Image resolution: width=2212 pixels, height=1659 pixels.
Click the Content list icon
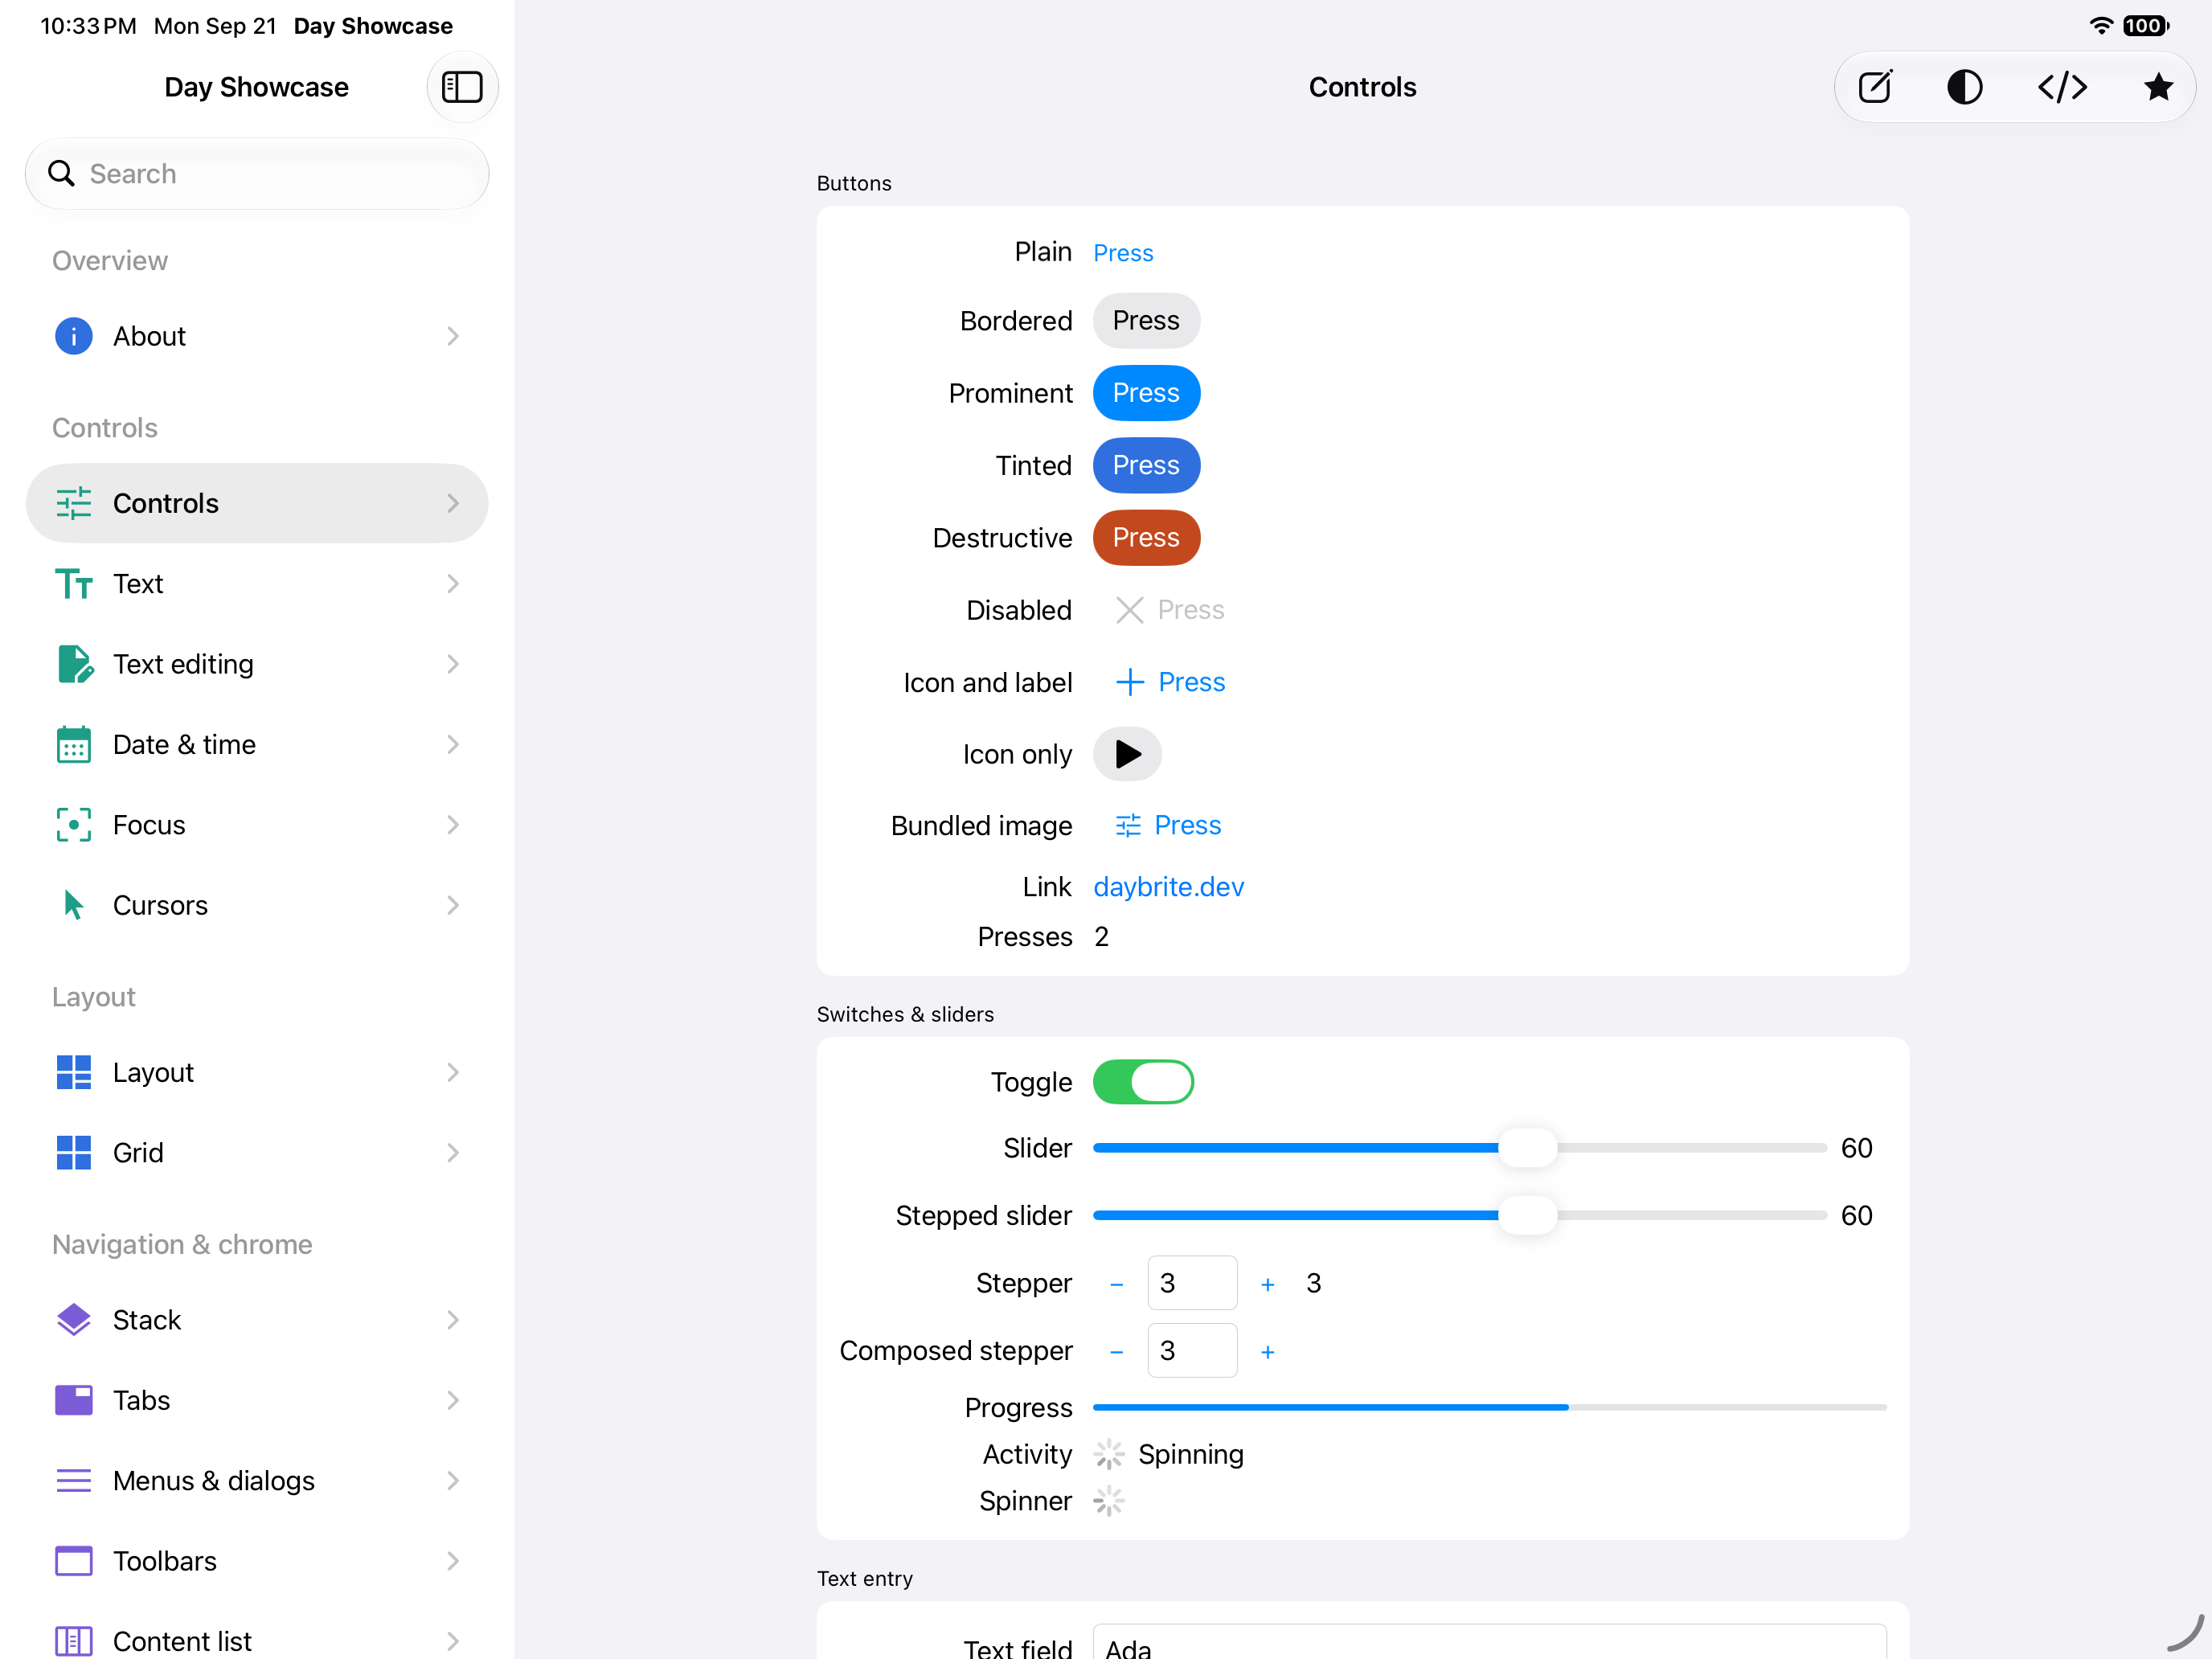pos(73,1641)
